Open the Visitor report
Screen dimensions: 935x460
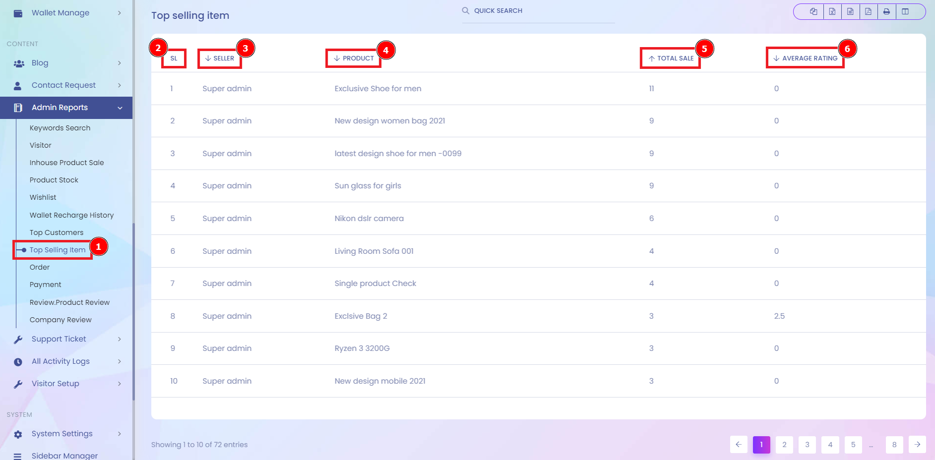pyautogui.click(x=41, y=145)
